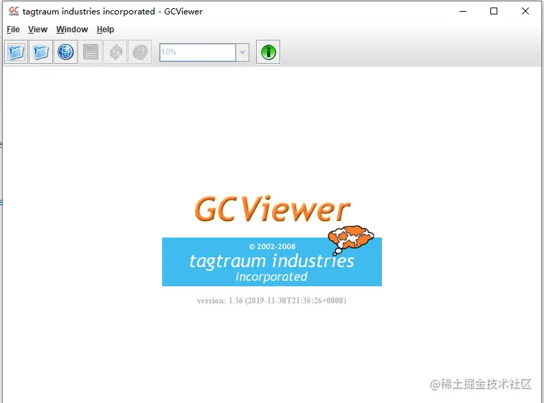Close the GCViewer window
Image resolution: width=544 pixels, height=403 pixels.
pyautogui.click(x=525, y=11)
